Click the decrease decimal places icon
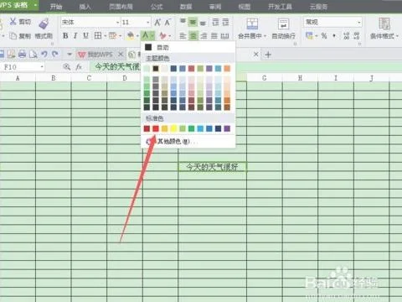Screen dimensions: 402x302 pos(357,36)
